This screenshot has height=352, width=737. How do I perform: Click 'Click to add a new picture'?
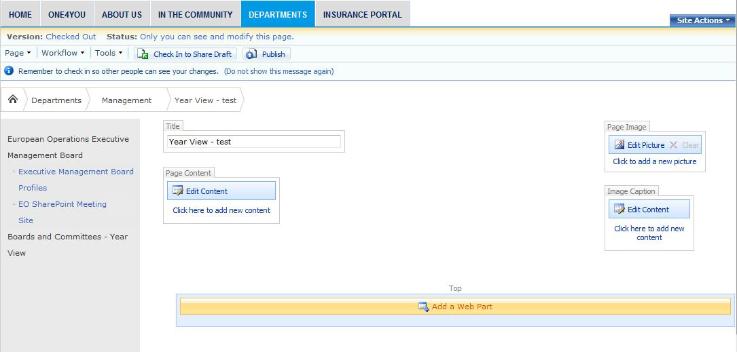[x=655, y=161]
